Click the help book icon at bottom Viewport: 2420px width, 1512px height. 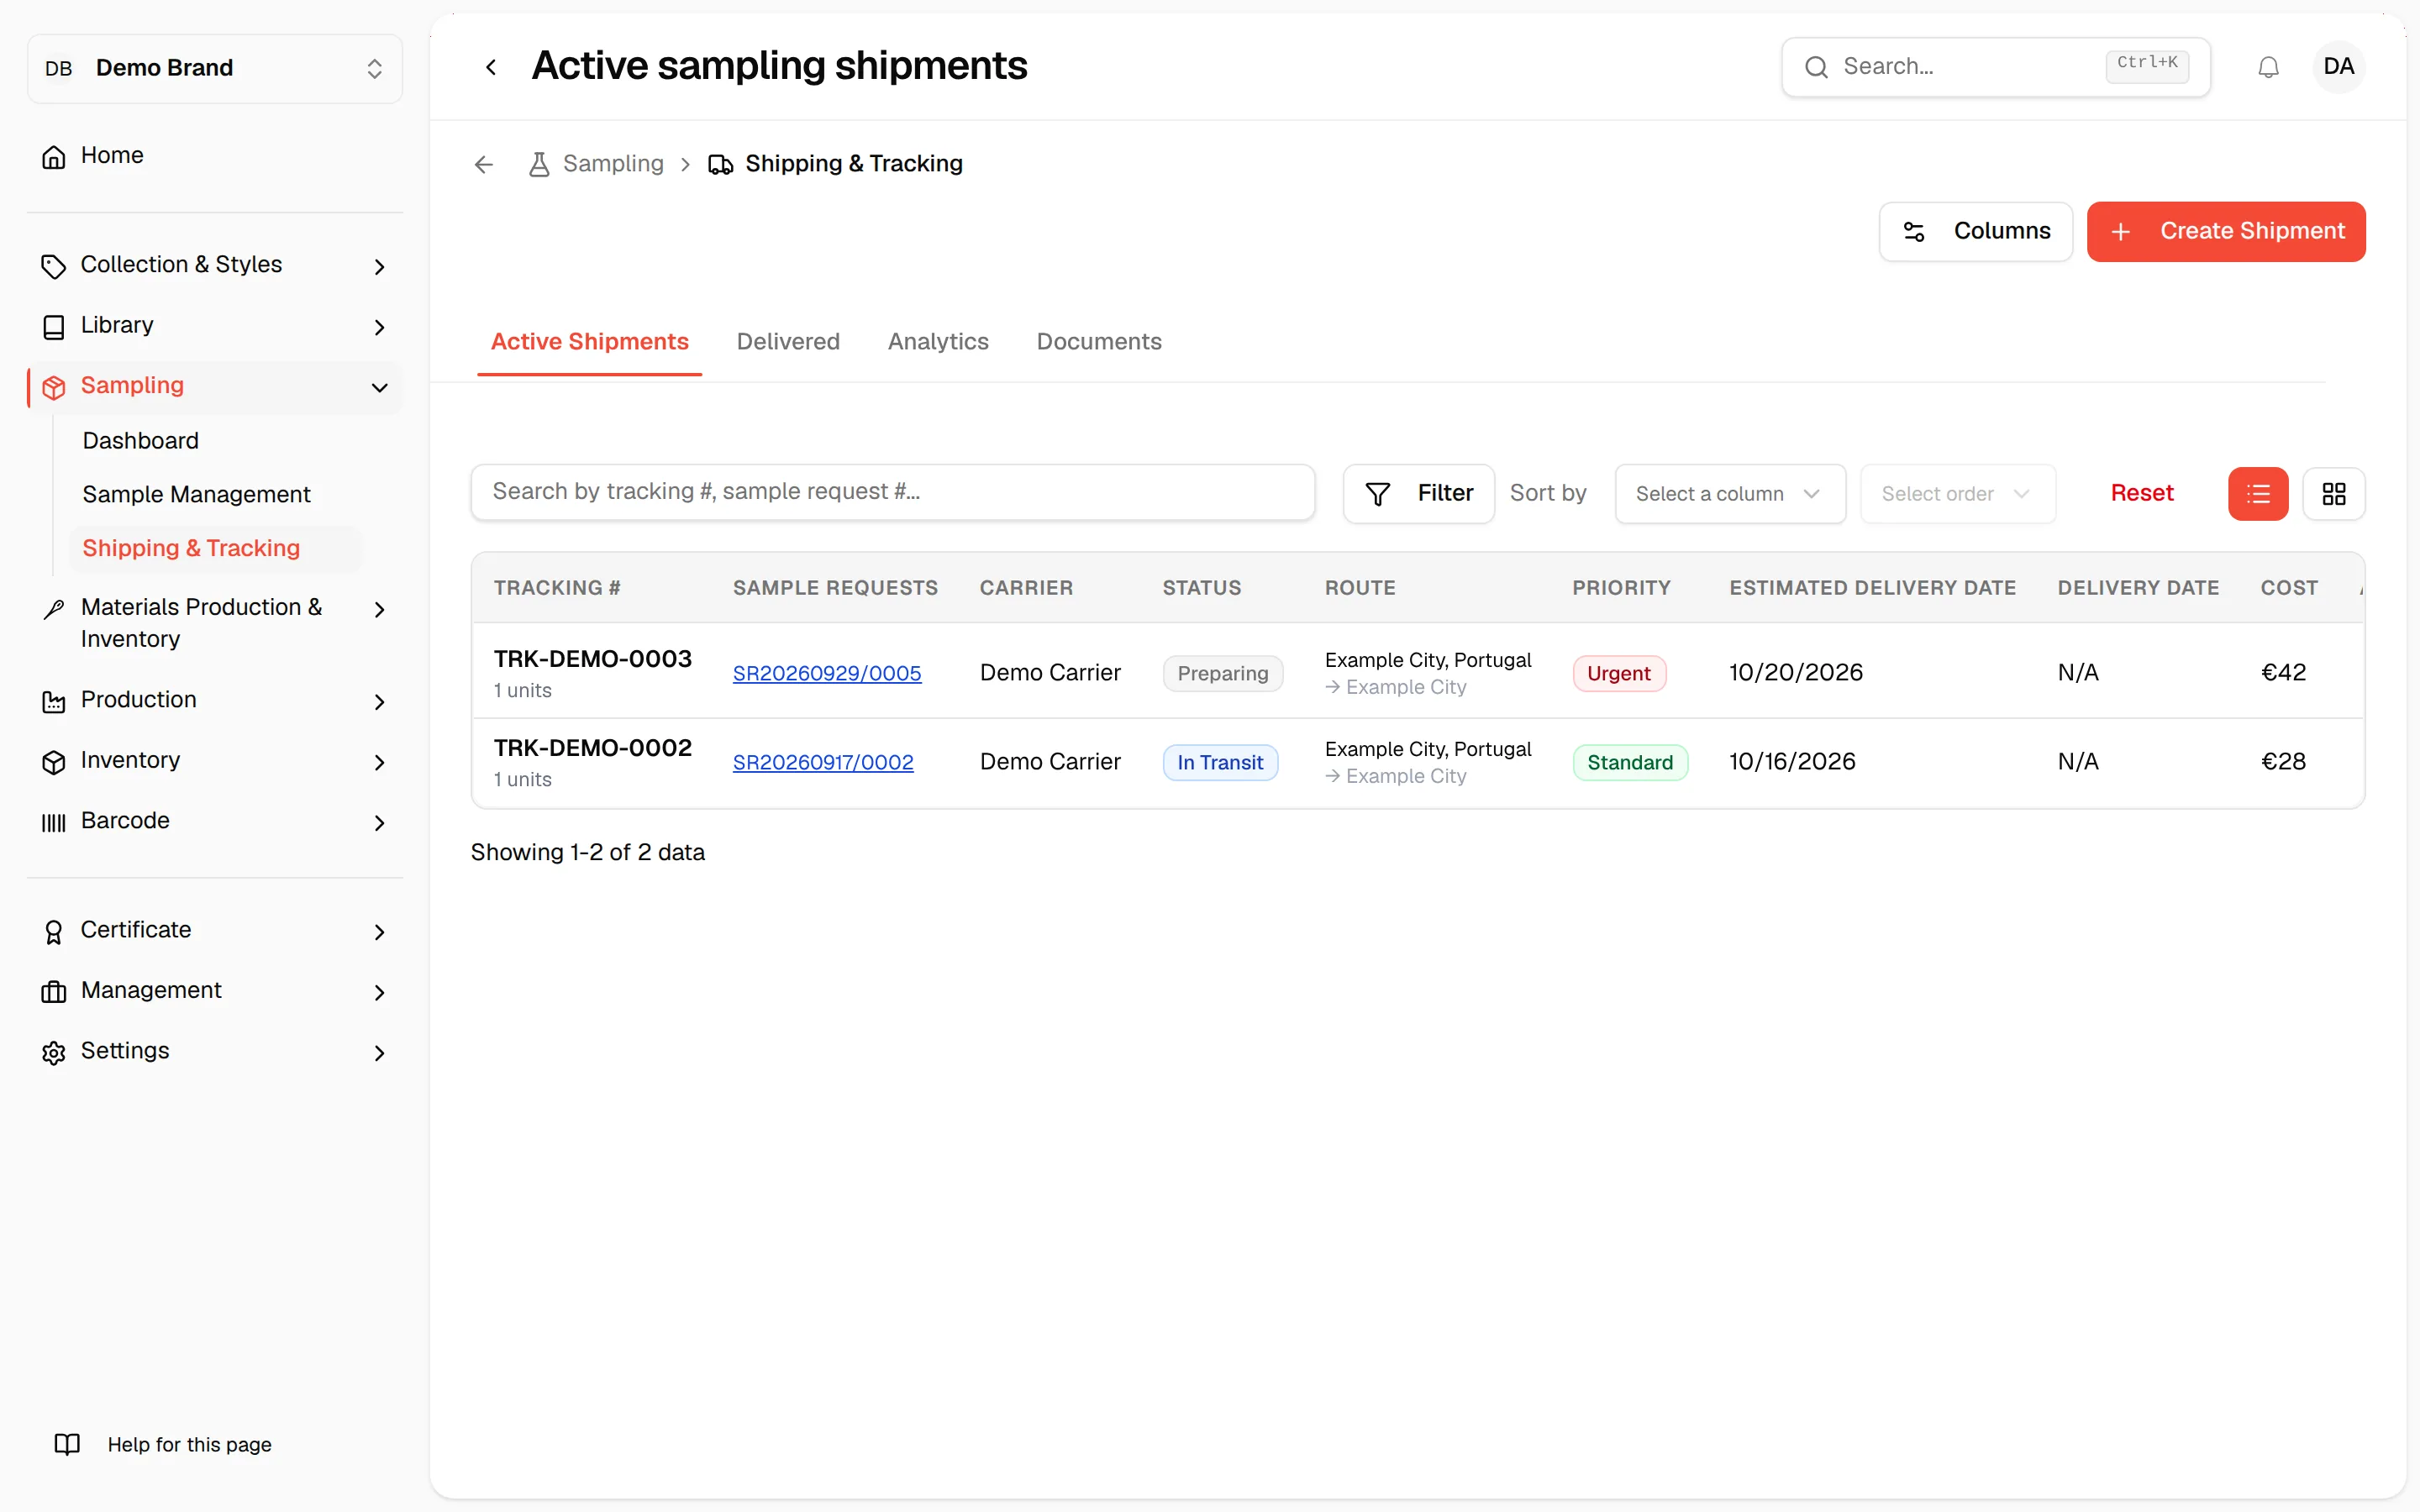67,1444
